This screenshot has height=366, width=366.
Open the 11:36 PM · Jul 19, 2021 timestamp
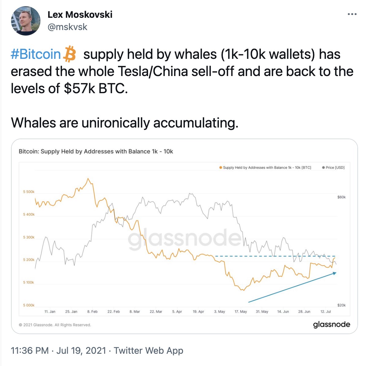pyautogui.click(x=58, y=350)
